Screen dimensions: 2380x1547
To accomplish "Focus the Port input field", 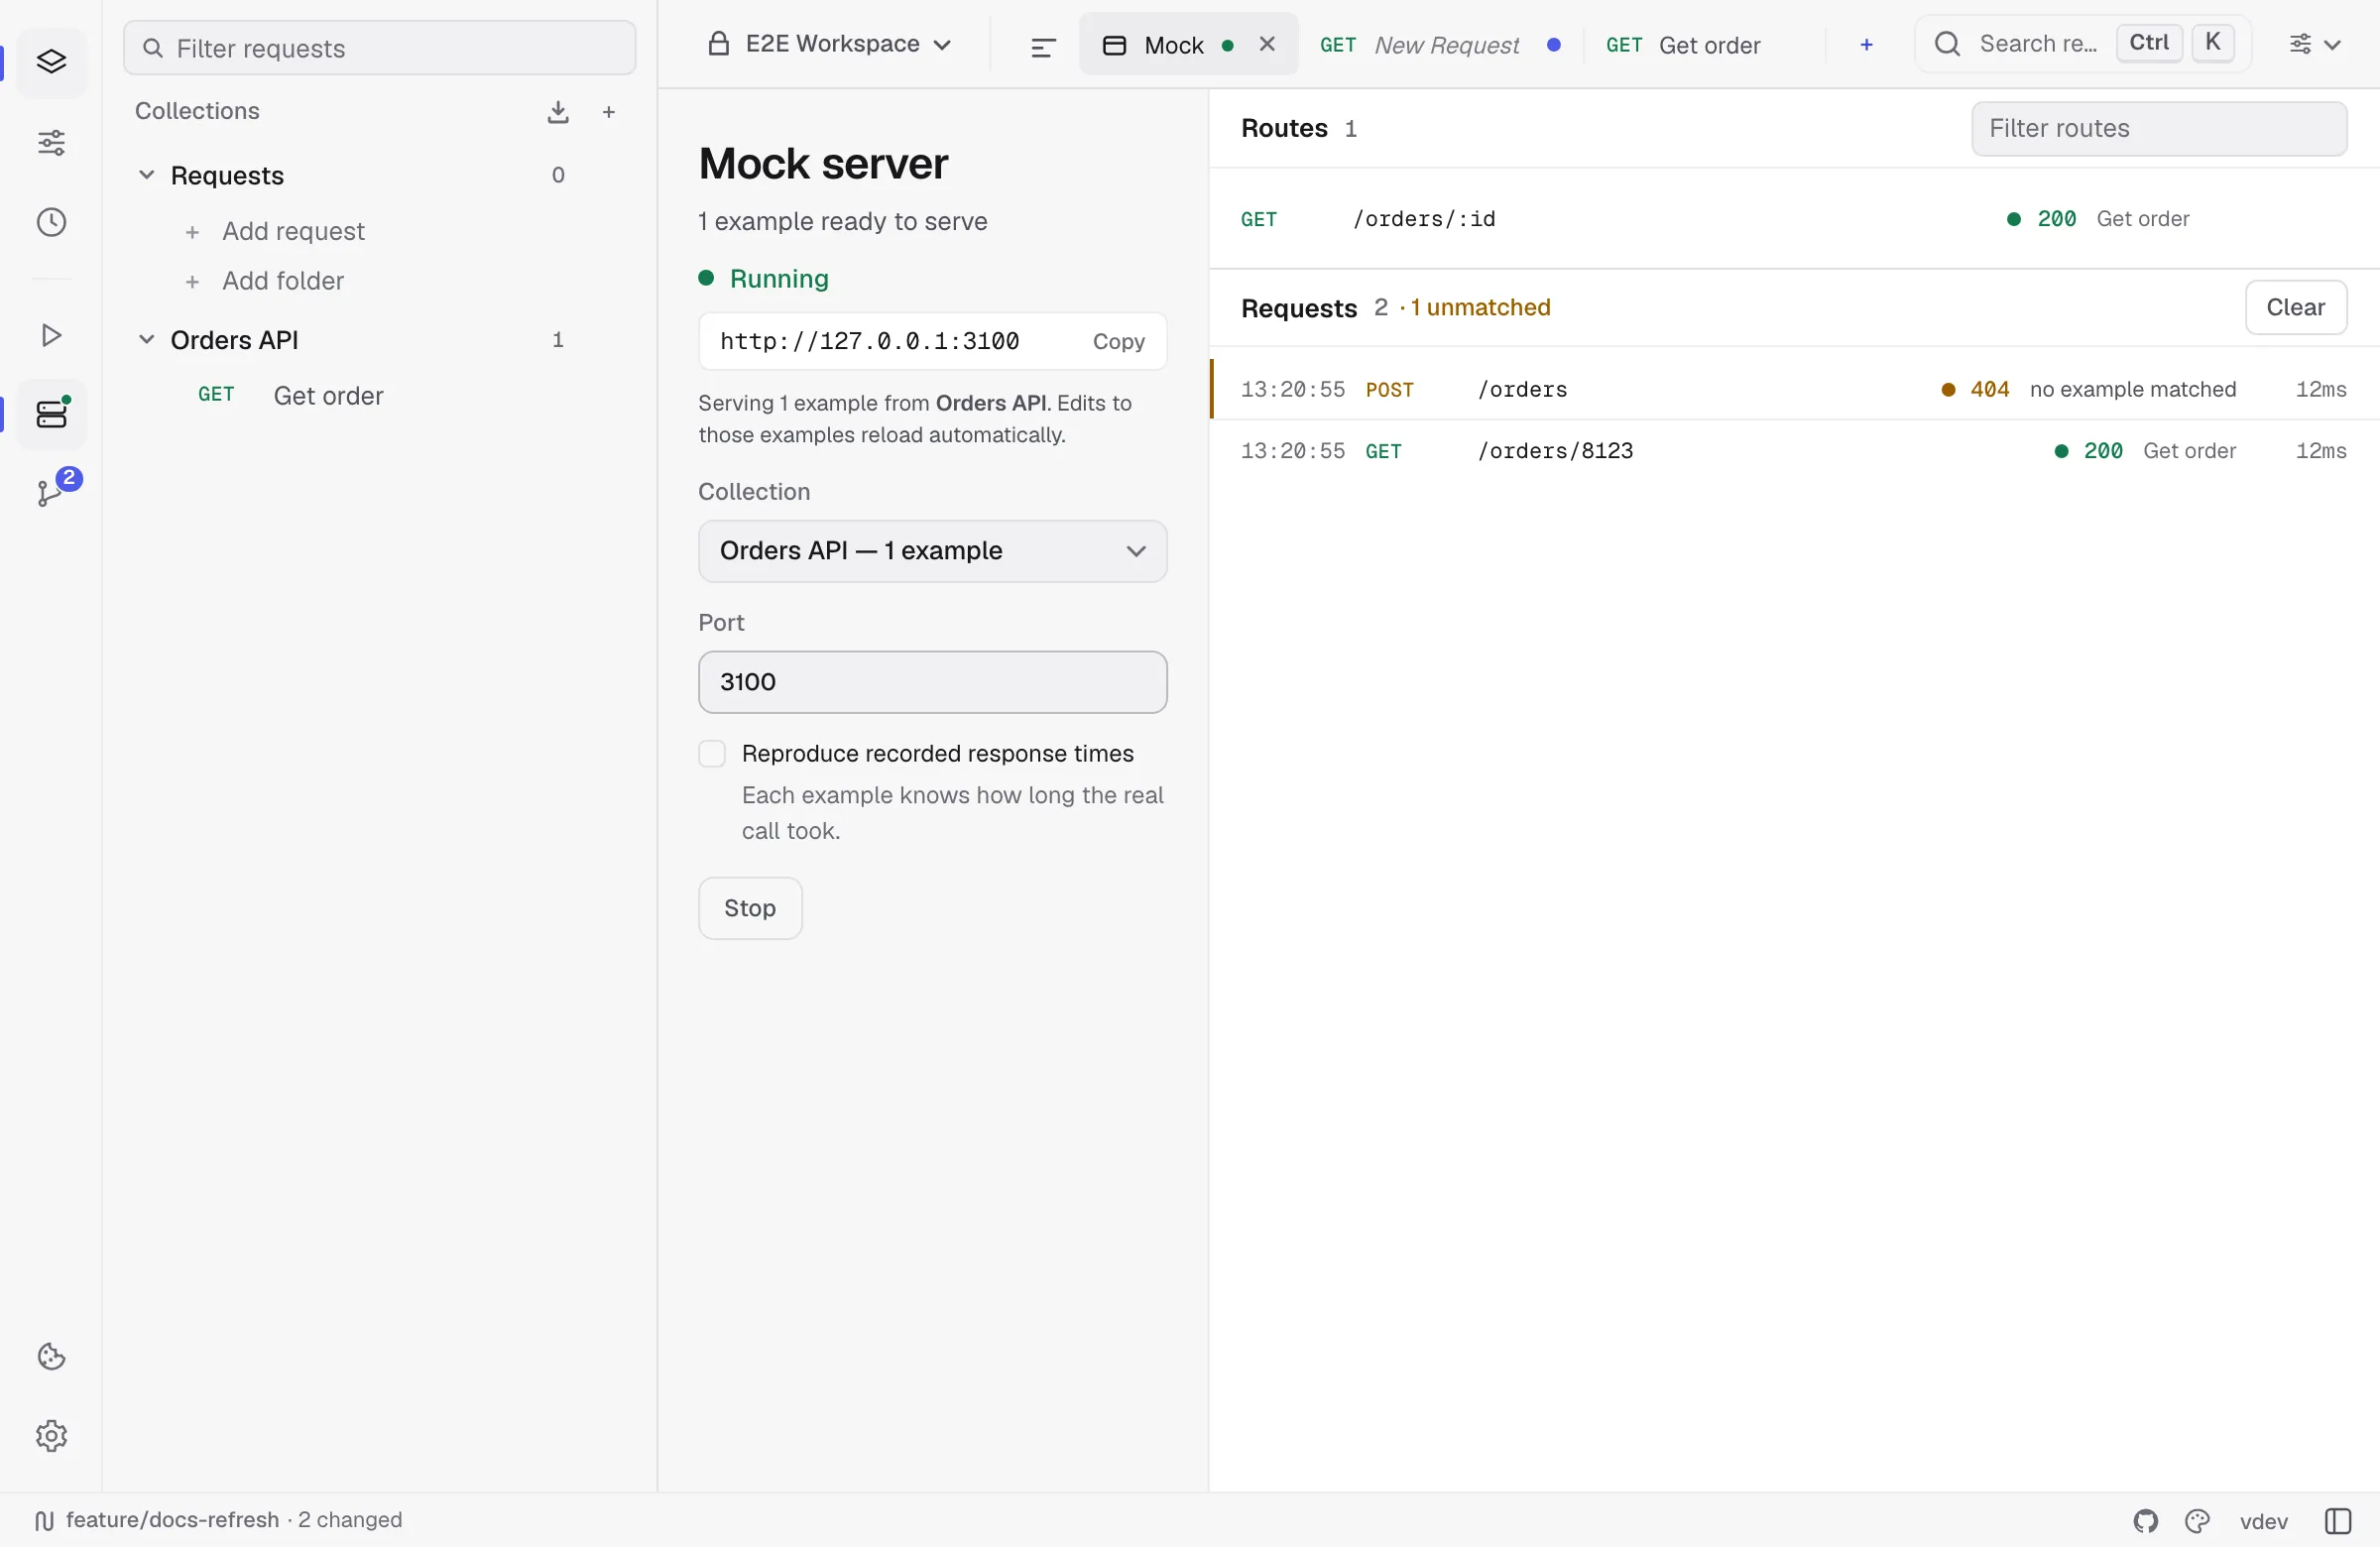I will [932, 682].
